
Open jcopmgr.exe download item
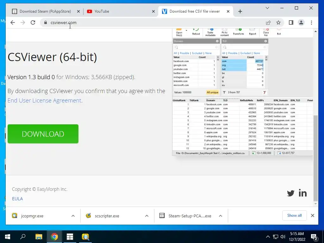[32, 216]
